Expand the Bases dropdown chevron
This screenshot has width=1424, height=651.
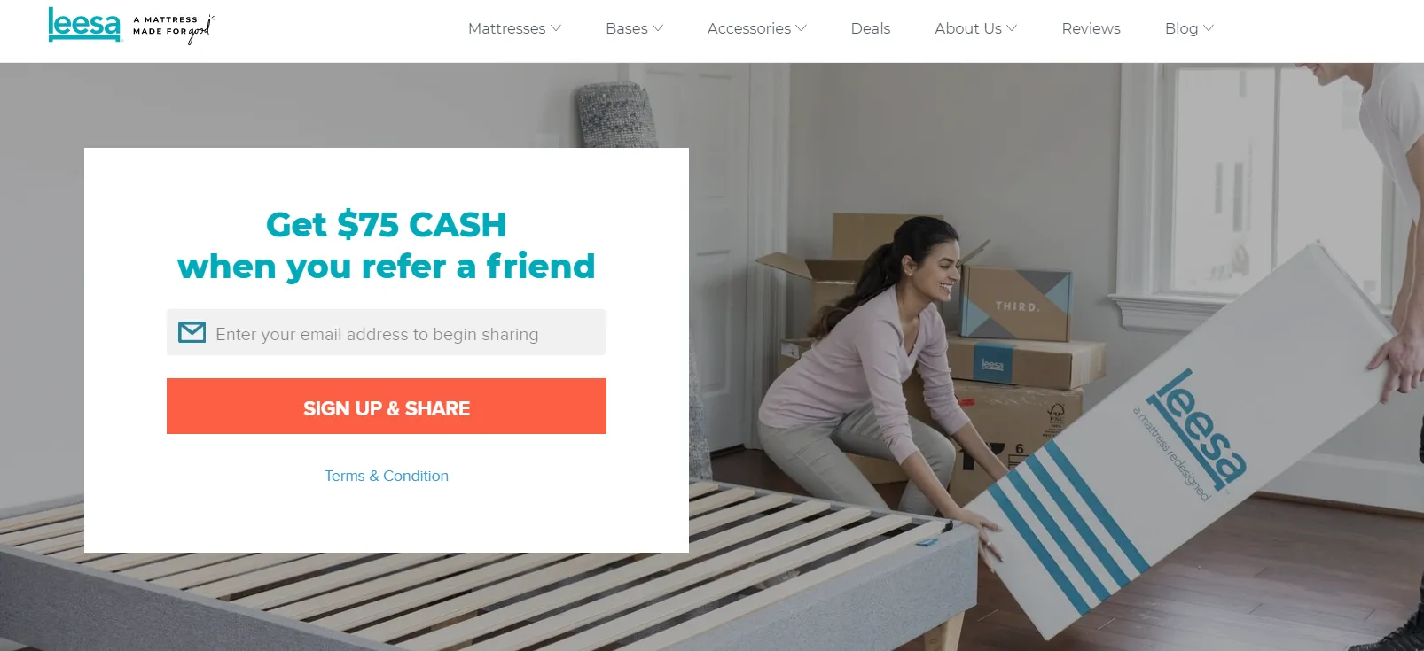658,28
